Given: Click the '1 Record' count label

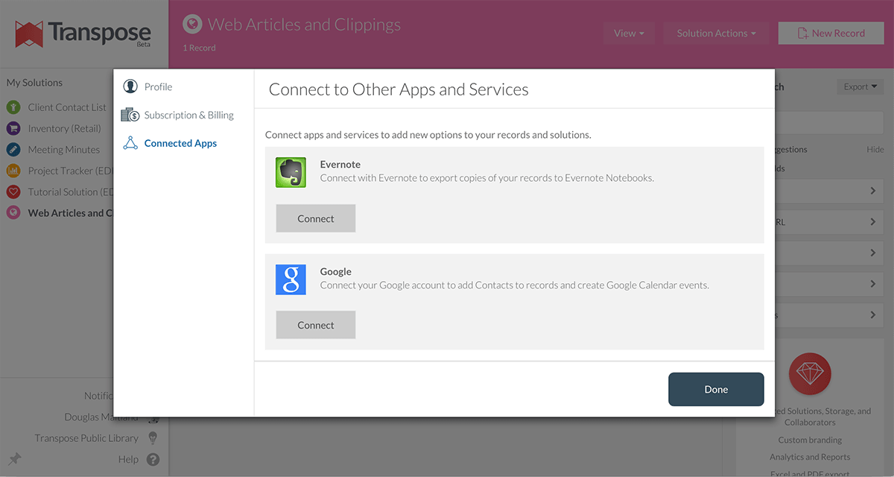Looking at the screenshot, I should 199,48.
